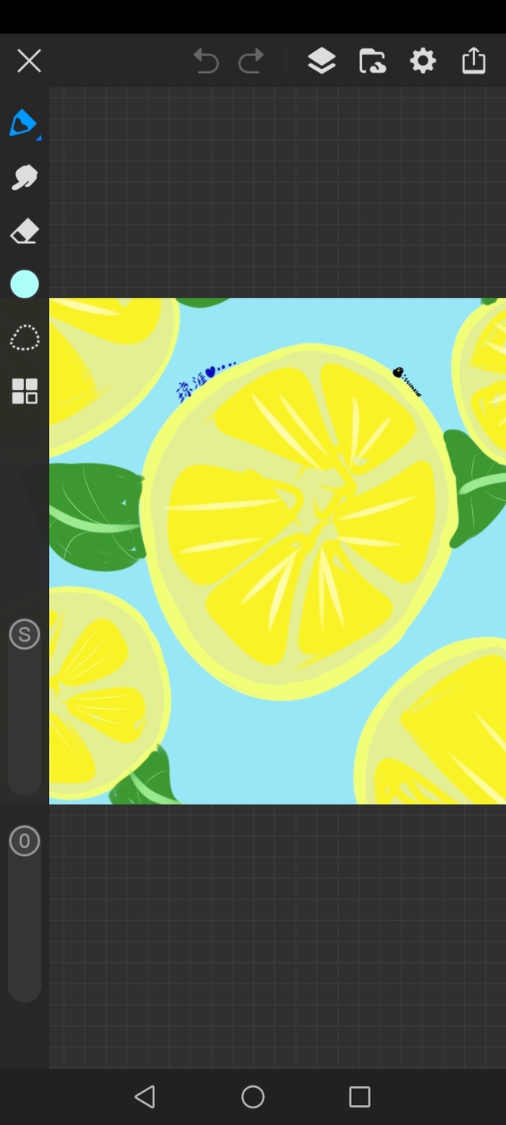Image resolution: width=506 pixels, height=1125 pixels.
Task: Close the canvas with the X button
Action: point(29,61)
